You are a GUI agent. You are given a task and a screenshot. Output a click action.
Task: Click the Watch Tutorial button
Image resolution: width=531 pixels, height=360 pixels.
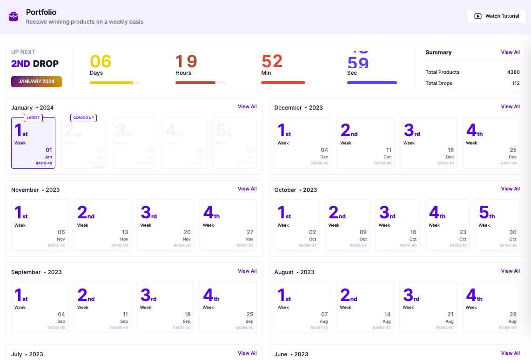point(496,16)
